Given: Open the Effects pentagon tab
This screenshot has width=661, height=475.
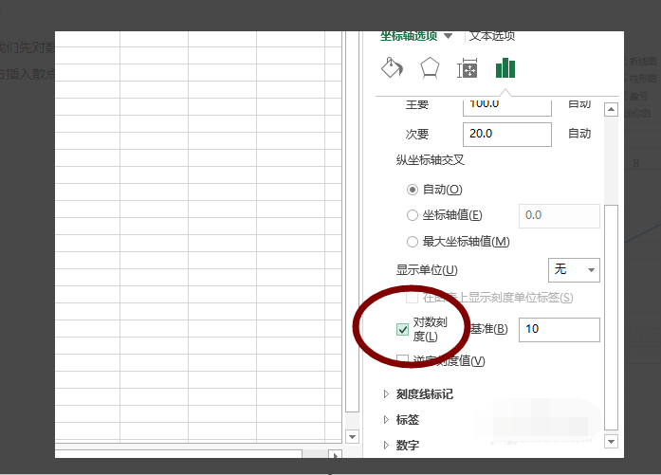Looking at the screenshot, I should [x=430, y=68].
